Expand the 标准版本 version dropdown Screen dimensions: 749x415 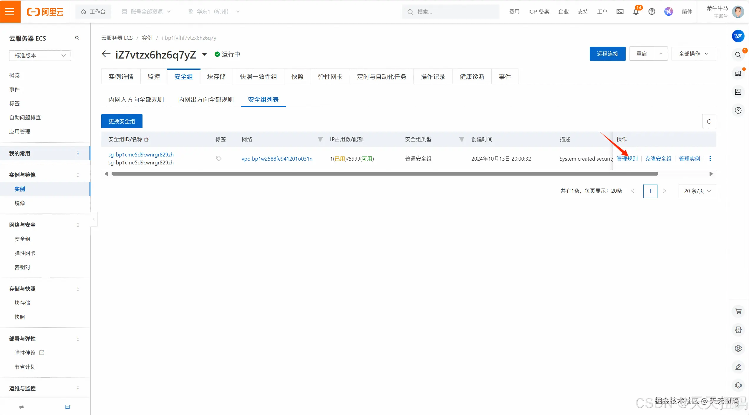[x=40, y=56]
